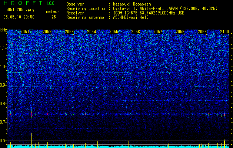
Task: Select the 2057 time marker
Action: [x=158, y=32]
